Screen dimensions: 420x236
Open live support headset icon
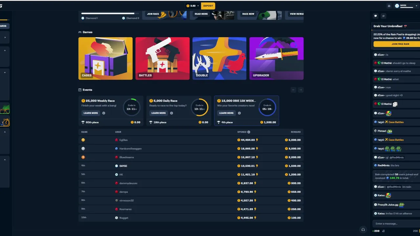tap(363, 229)
